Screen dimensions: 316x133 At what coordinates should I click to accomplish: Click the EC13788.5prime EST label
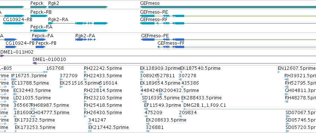[30, 83]
